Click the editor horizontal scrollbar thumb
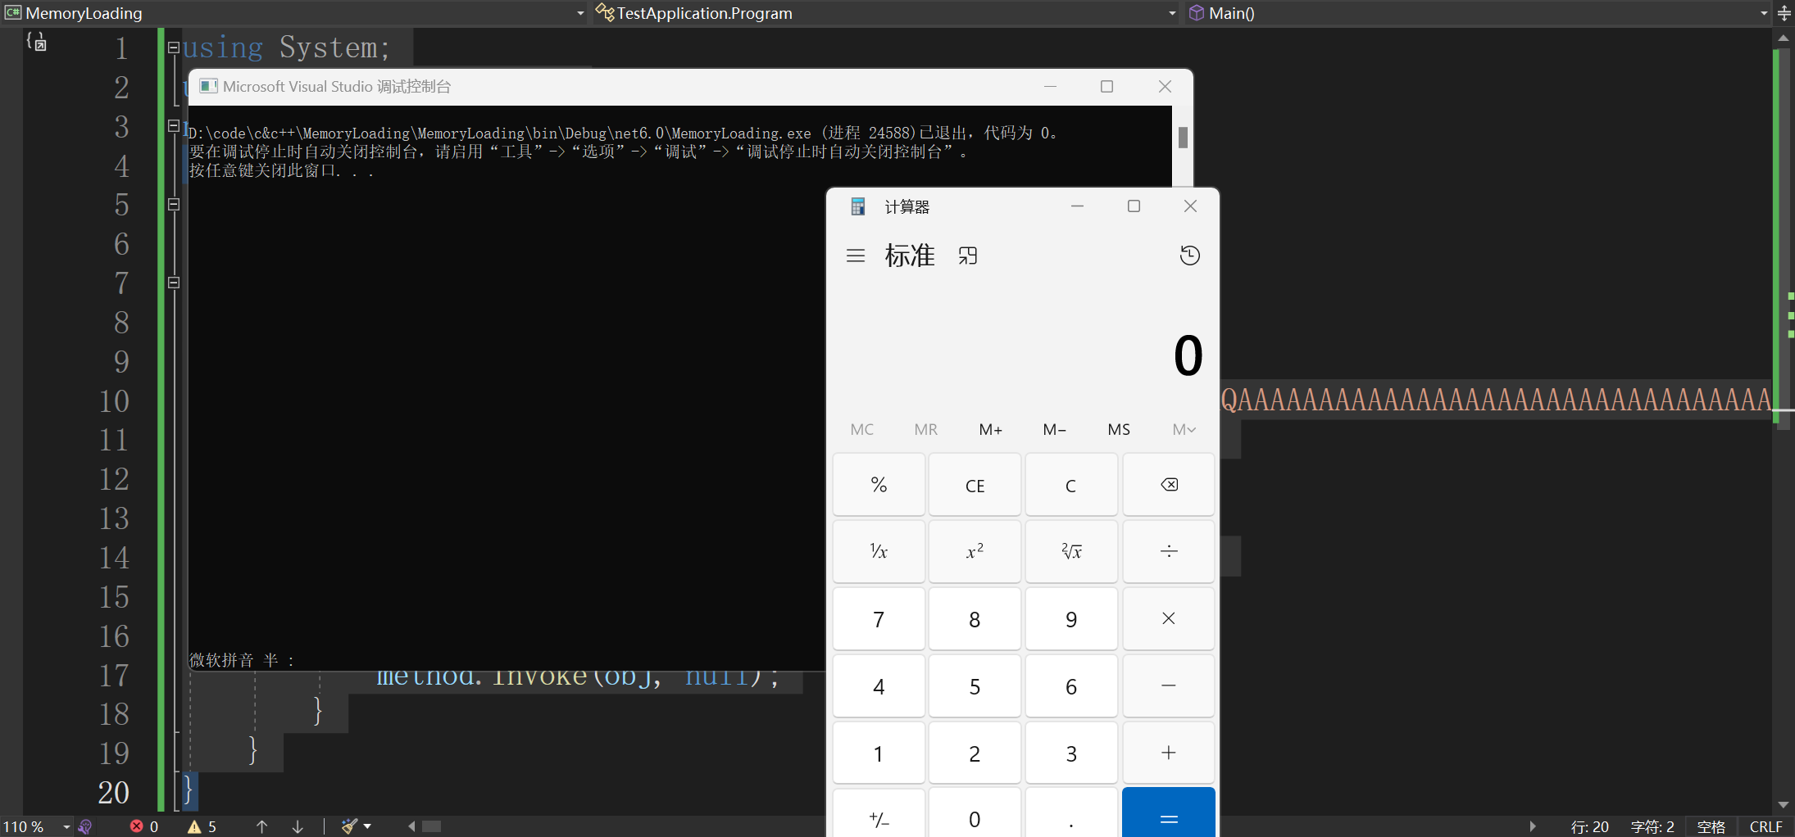Screen dimensions: 1795x837 click(x=432, y=826)
